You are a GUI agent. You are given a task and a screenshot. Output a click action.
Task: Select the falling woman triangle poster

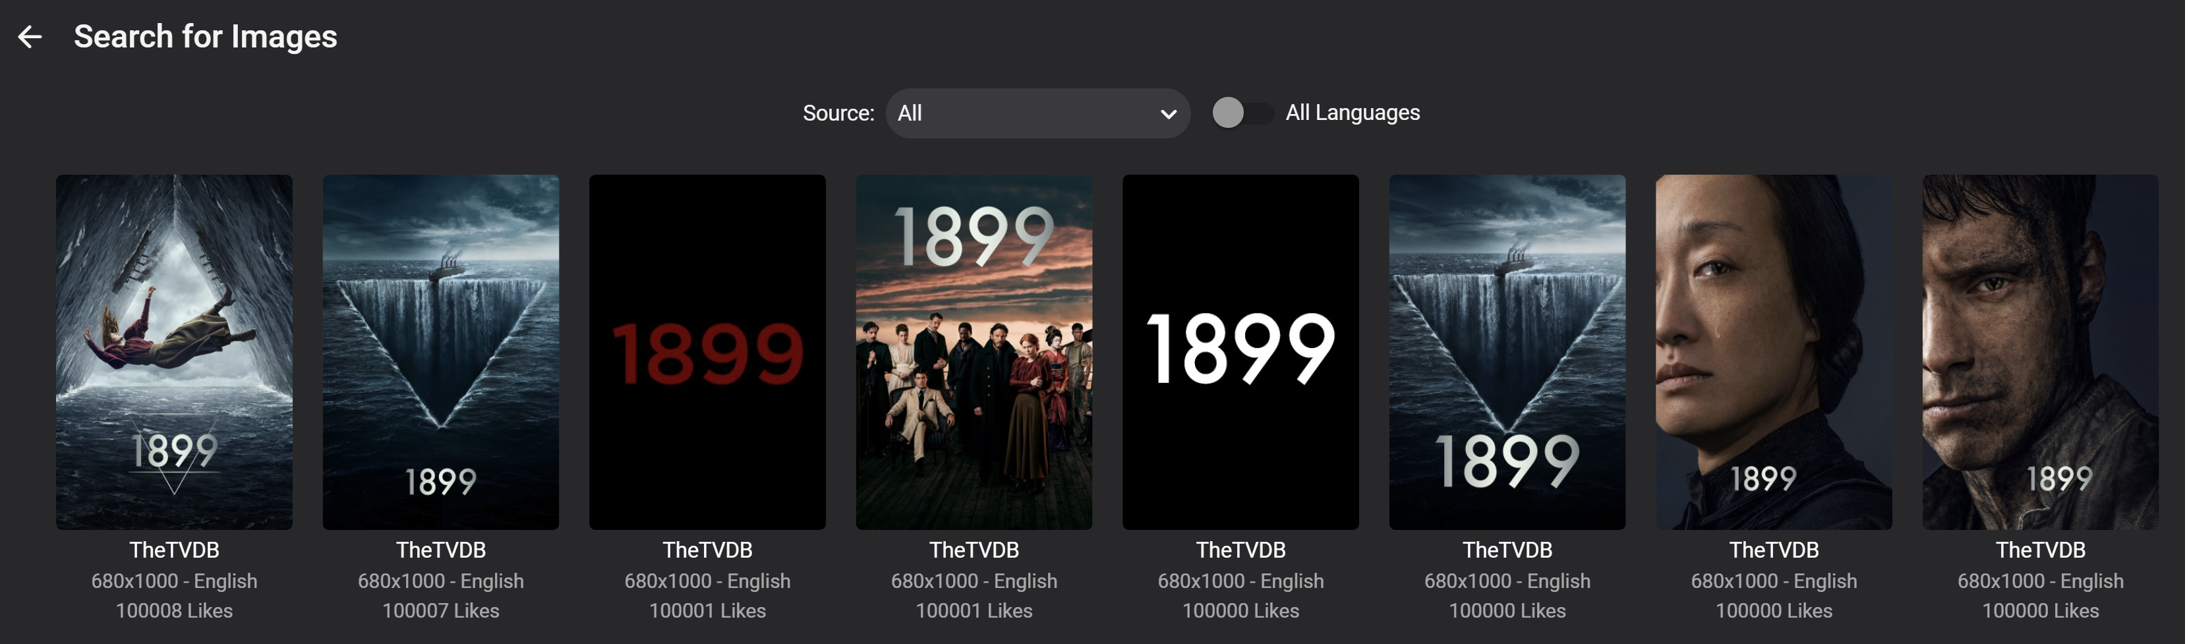point(174,351)
